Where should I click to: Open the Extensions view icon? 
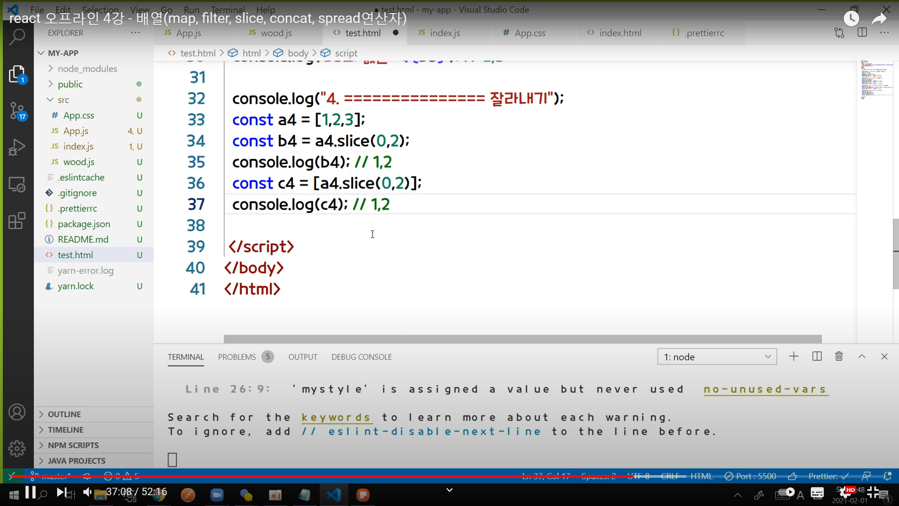click(x=17, y=221)
